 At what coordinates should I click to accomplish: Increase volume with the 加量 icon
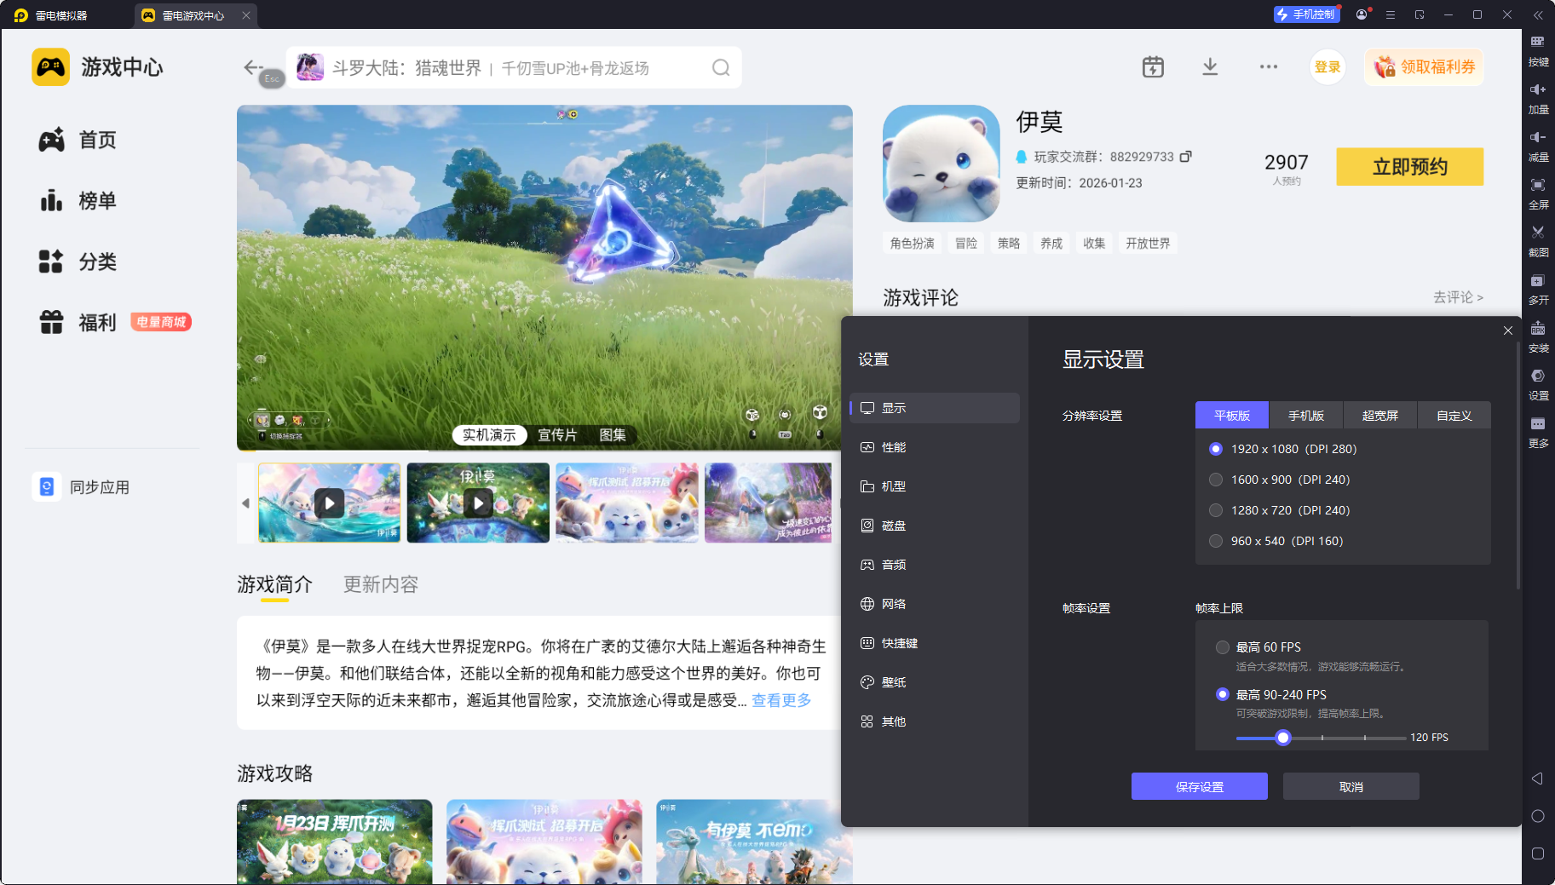(x=1538, y=98)
